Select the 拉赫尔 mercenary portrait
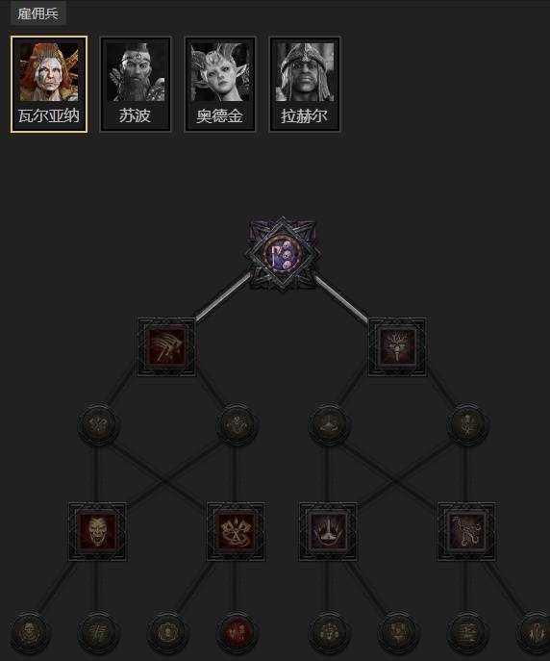 (x=305, y=85)
